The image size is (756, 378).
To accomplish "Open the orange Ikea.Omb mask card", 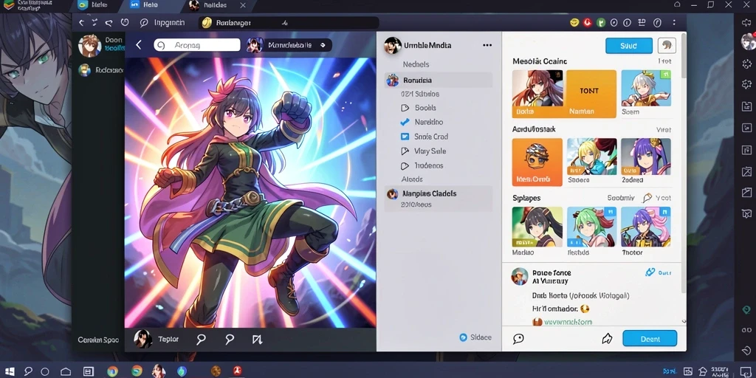I will coord(537,162).
